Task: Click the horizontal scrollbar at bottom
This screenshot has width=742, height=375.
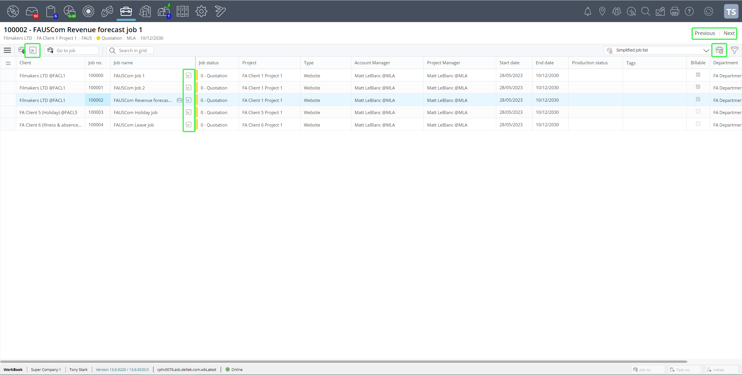Action: click(x=344, y=361)
